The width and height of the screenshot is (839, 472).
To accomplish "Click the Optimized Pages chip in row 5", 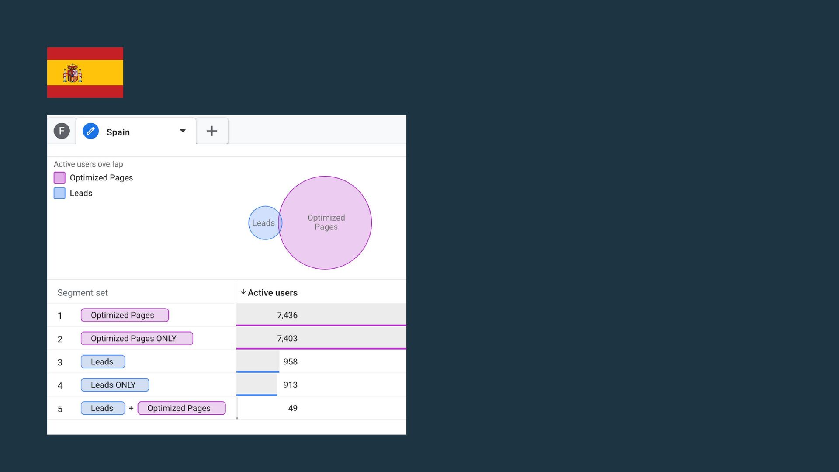I will (181, 408).
